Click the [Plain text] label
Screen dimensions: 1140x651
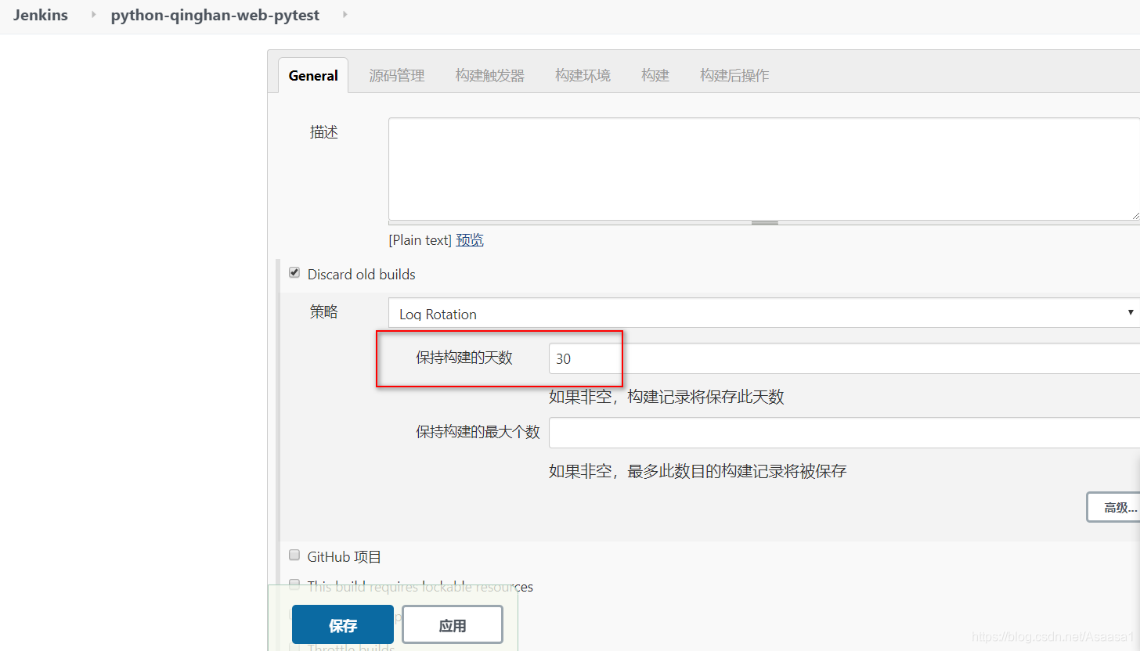(x=420, y=240)
